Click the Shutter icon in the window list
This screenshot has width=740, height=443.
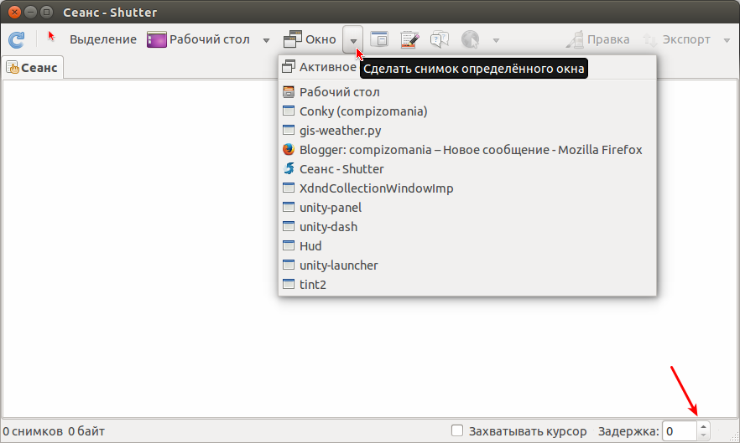point(289,168)
